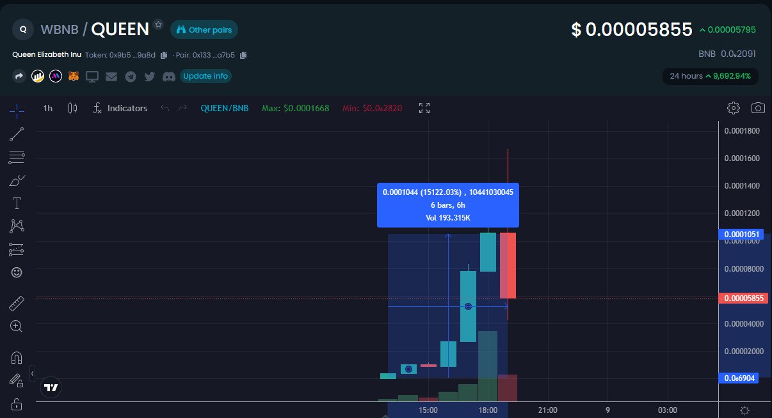Image resolution: width=772 pixels, height=418 pixels.
Task: Enter fullscreen chart mode
Action: 424,108
